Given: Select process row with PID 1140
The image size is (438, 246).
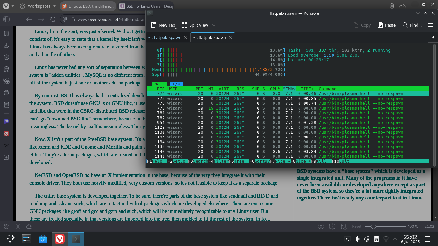Looking at the screenshot, I should point(288,151).
